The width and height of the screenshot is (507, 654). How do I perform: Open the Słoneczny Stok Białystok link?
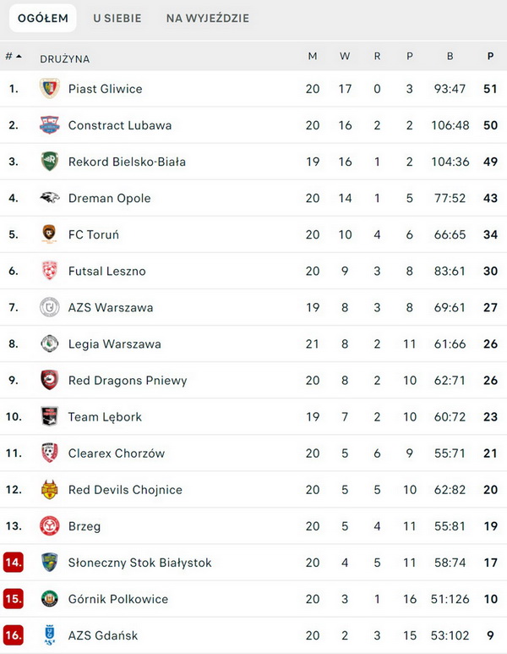(x=139, y=563)
